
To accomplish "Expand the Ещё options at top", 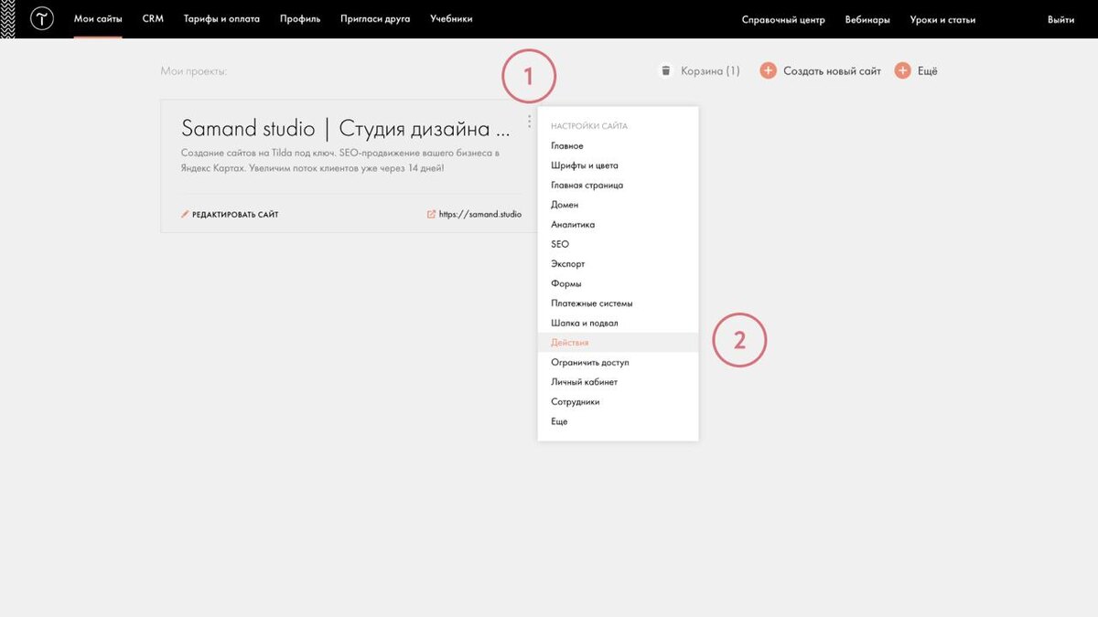I will pyautogui.click(x=927, y=70).
